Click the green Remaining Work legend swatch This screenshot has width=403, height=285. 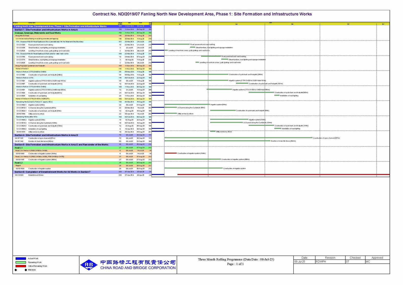click(x=21, y=262)
